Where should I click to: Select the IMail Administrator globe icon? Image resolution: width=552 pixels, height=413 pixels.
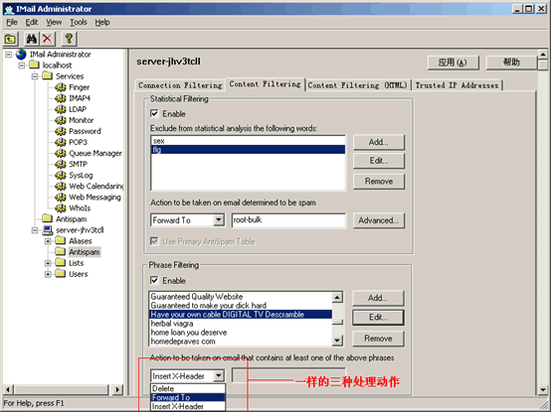click(x=21, y=55)
